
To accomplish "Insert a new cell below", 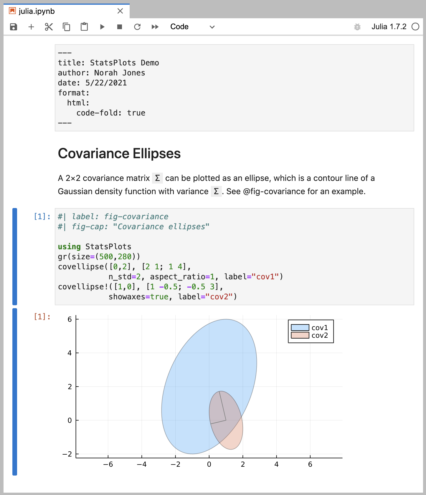I will click(31, 27).
